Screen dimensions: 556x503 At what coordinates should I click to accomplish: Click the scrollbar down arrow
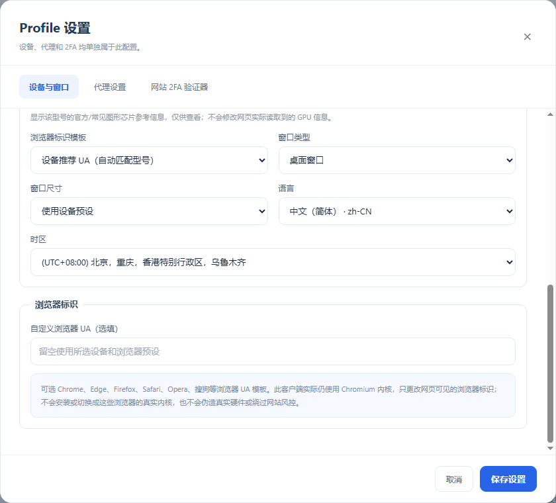tap(550, 449)
